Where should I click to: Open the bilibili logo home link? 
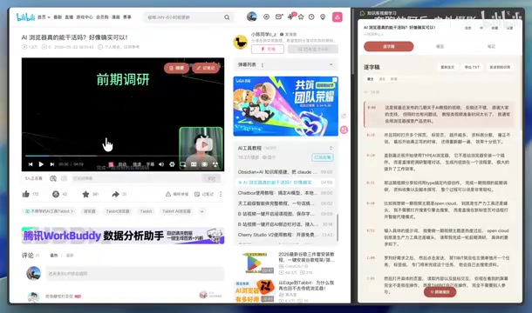pyautogui.click(x=25, y=17)
